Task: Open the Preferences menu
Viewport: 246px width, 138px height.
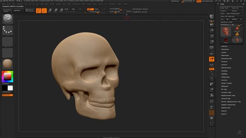Action: pos(76,4)
